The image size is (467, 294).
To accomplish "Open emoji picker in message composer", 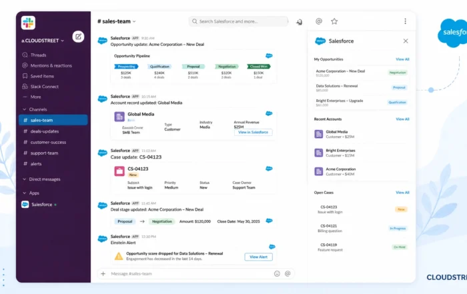I will pyautogui.click(x=277, y=274).
